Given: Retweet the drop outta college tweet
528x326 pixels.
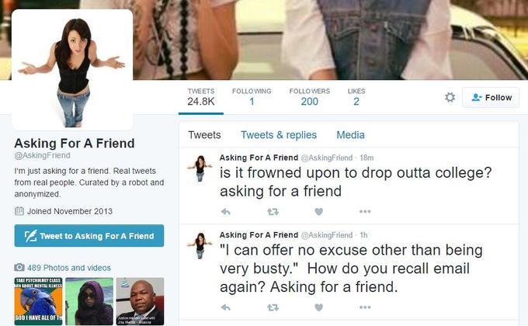Looking at the screenshot, I should pos(273,212).
